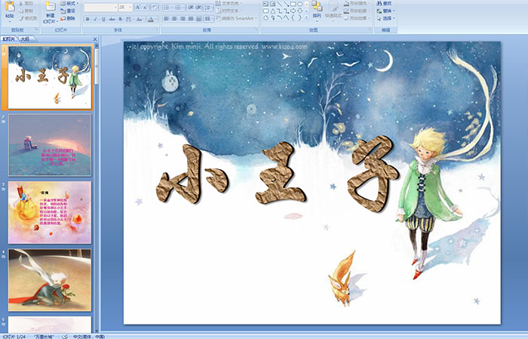This screenshot has height=339, width=528.
Task: Select the rectangle shape in shapes gallery
Action: coord(293,4)
